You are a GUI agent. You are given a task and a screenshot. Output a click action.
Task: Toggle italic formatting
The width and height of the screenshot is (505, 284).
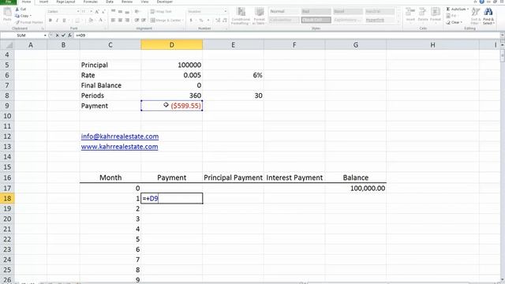point(57,21)
